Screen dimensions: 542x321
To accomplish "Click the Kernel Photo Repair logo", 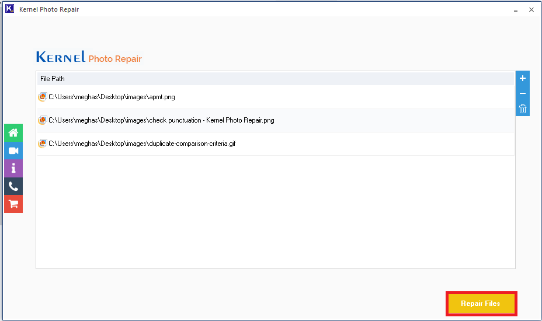I will point(89,57).
